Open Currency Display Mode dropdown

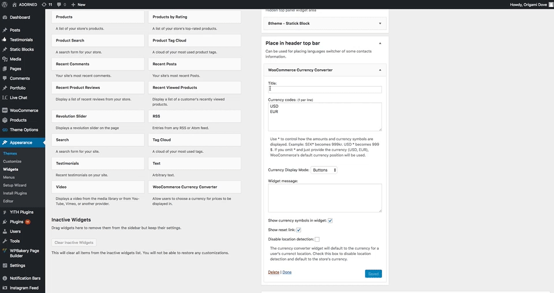pyautogui.click(x=324, y=170)
